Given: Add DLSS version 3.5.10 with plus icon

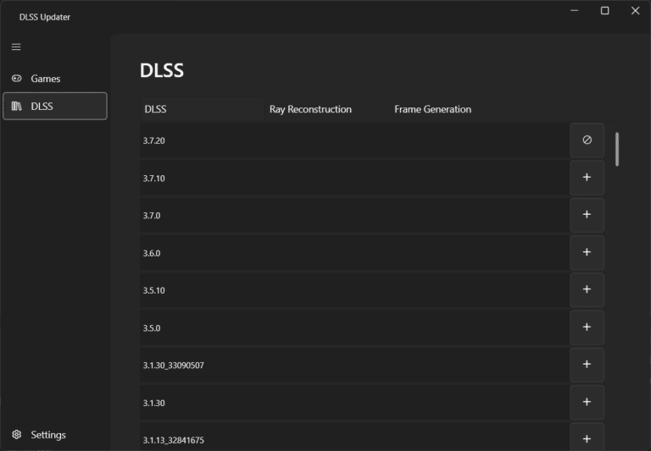Looking at the screenshot, I should click(x=587, y=289).
